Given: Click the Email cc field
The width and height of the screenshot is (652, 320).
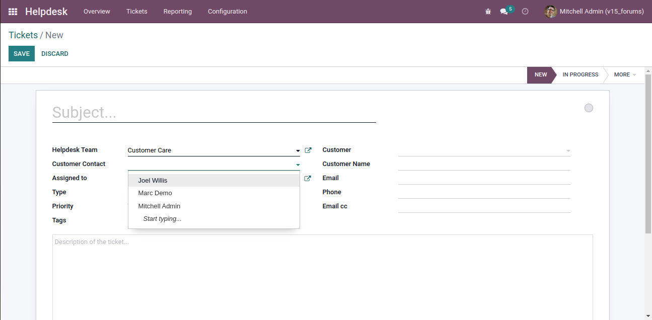Looking at the screenshot, I should coord(484,206).
